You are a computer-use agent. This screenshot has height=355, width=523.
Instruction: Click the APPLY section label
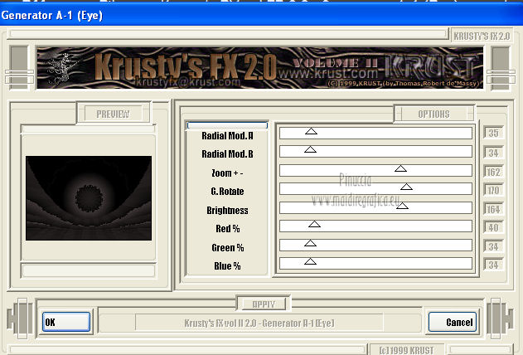(x=264, y=304)
